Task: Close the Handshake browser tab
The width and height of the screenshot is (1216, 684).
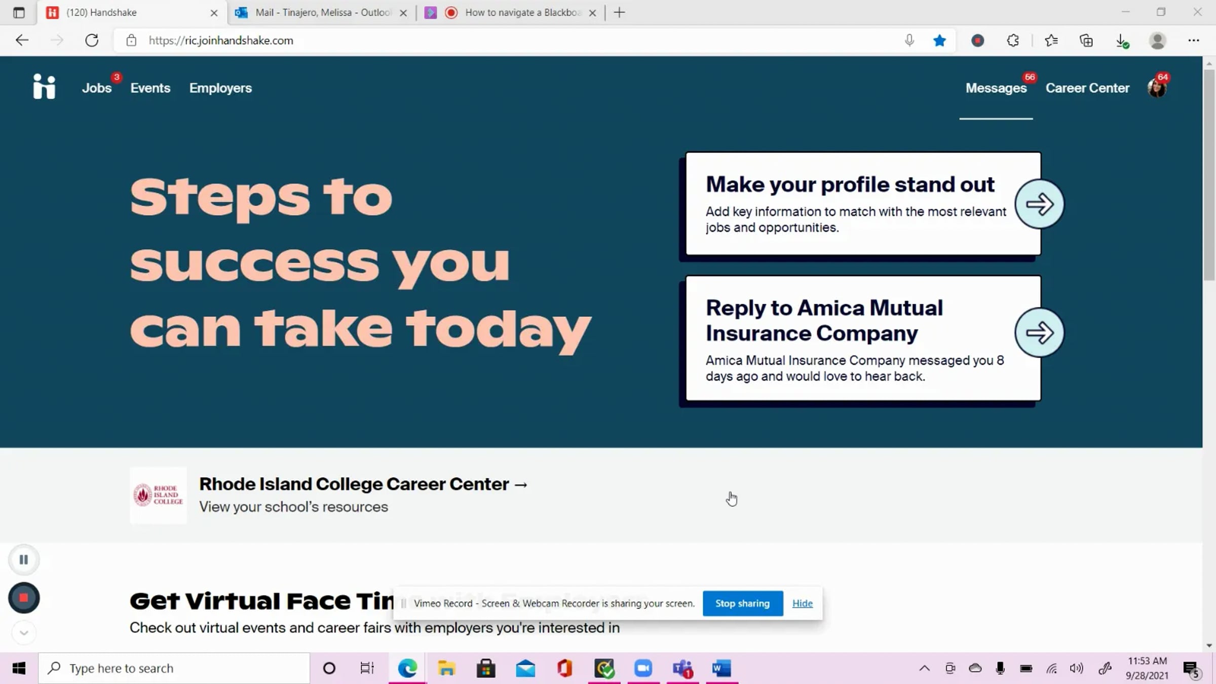Action: coord(214,13)
